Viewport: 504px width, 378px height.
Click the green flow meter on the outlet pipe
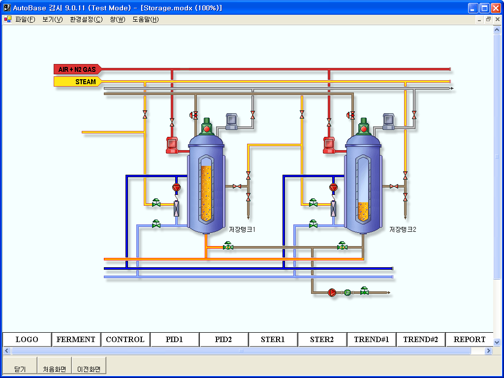pyautogui.click(x=347, y=292)
